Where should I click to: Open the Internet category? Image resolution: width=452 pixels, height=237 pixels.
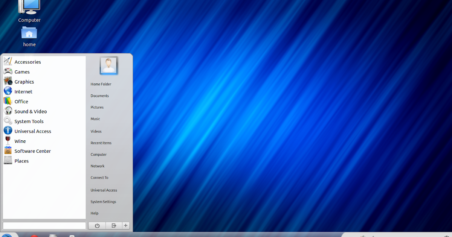[x=23, y=92]
